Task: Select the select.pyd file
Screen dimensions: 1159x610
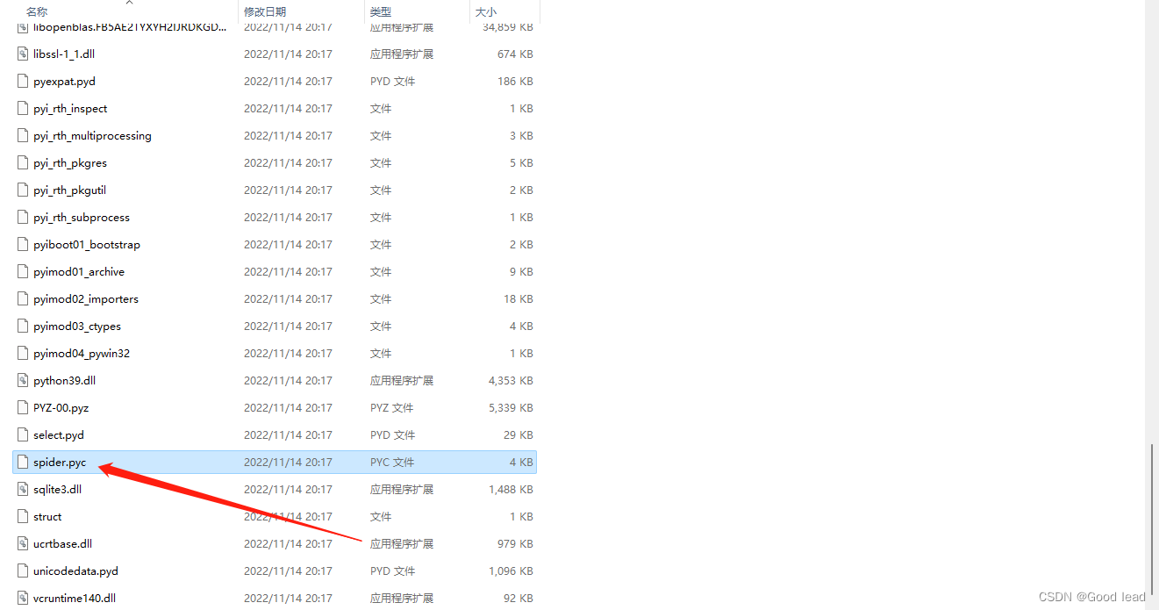Action: [x=58, y=434]
